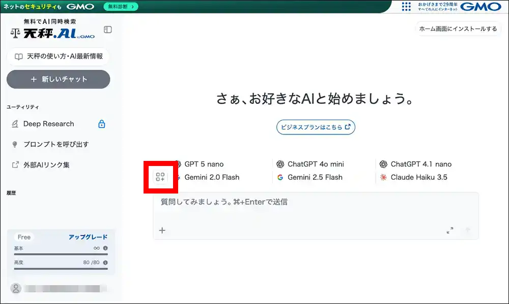This screenshot has height=304, width=509.
Task: Open Deep Research in the sidebar
Action: 48,124
